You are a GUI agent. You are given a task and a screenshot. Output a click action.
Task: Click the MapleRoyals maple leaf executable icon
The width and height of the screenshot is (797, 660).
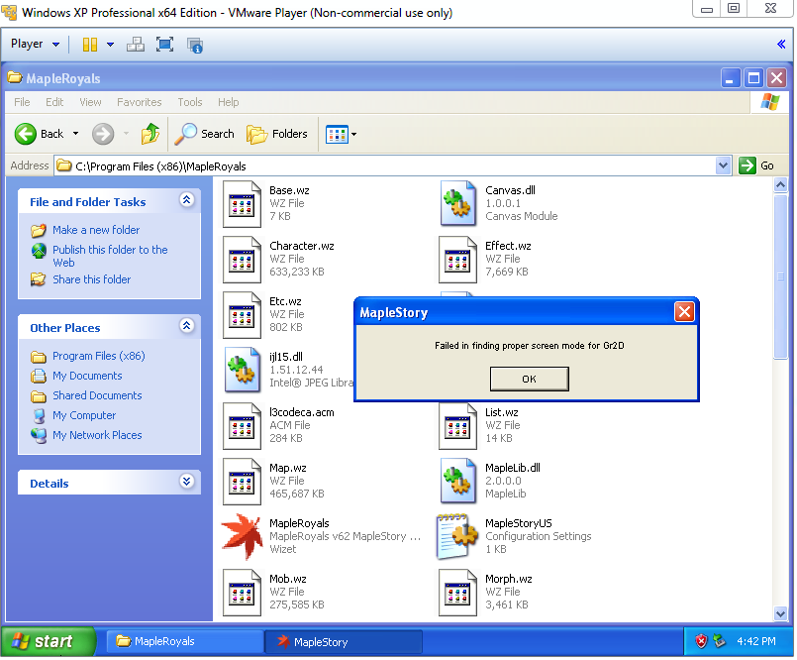coord(241,536)
